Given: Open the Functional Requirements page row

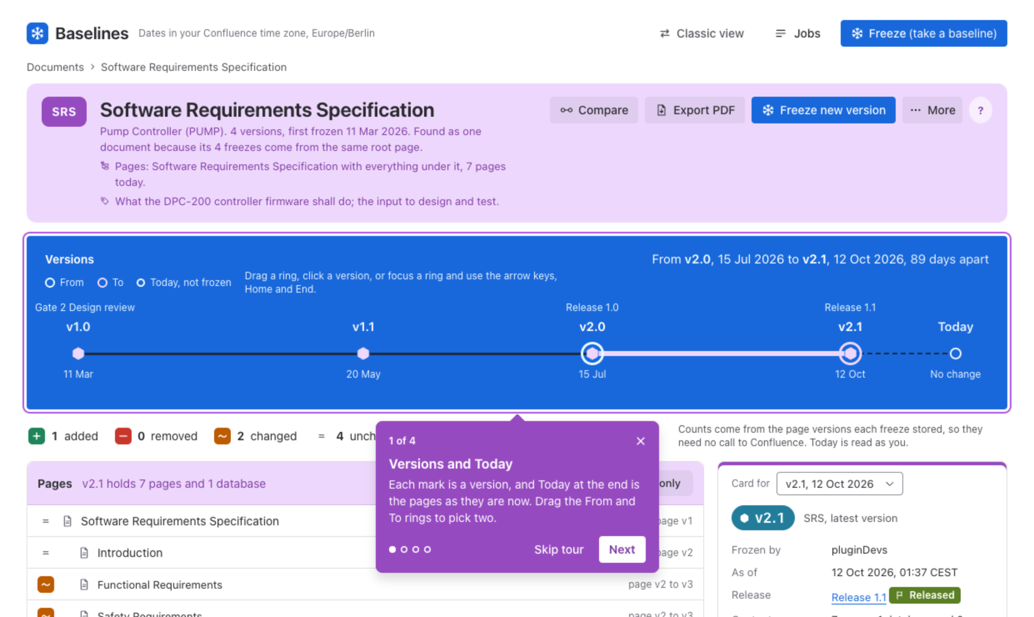Looking at the screenshot, I should pyautogui.click(x=365, y=585).
